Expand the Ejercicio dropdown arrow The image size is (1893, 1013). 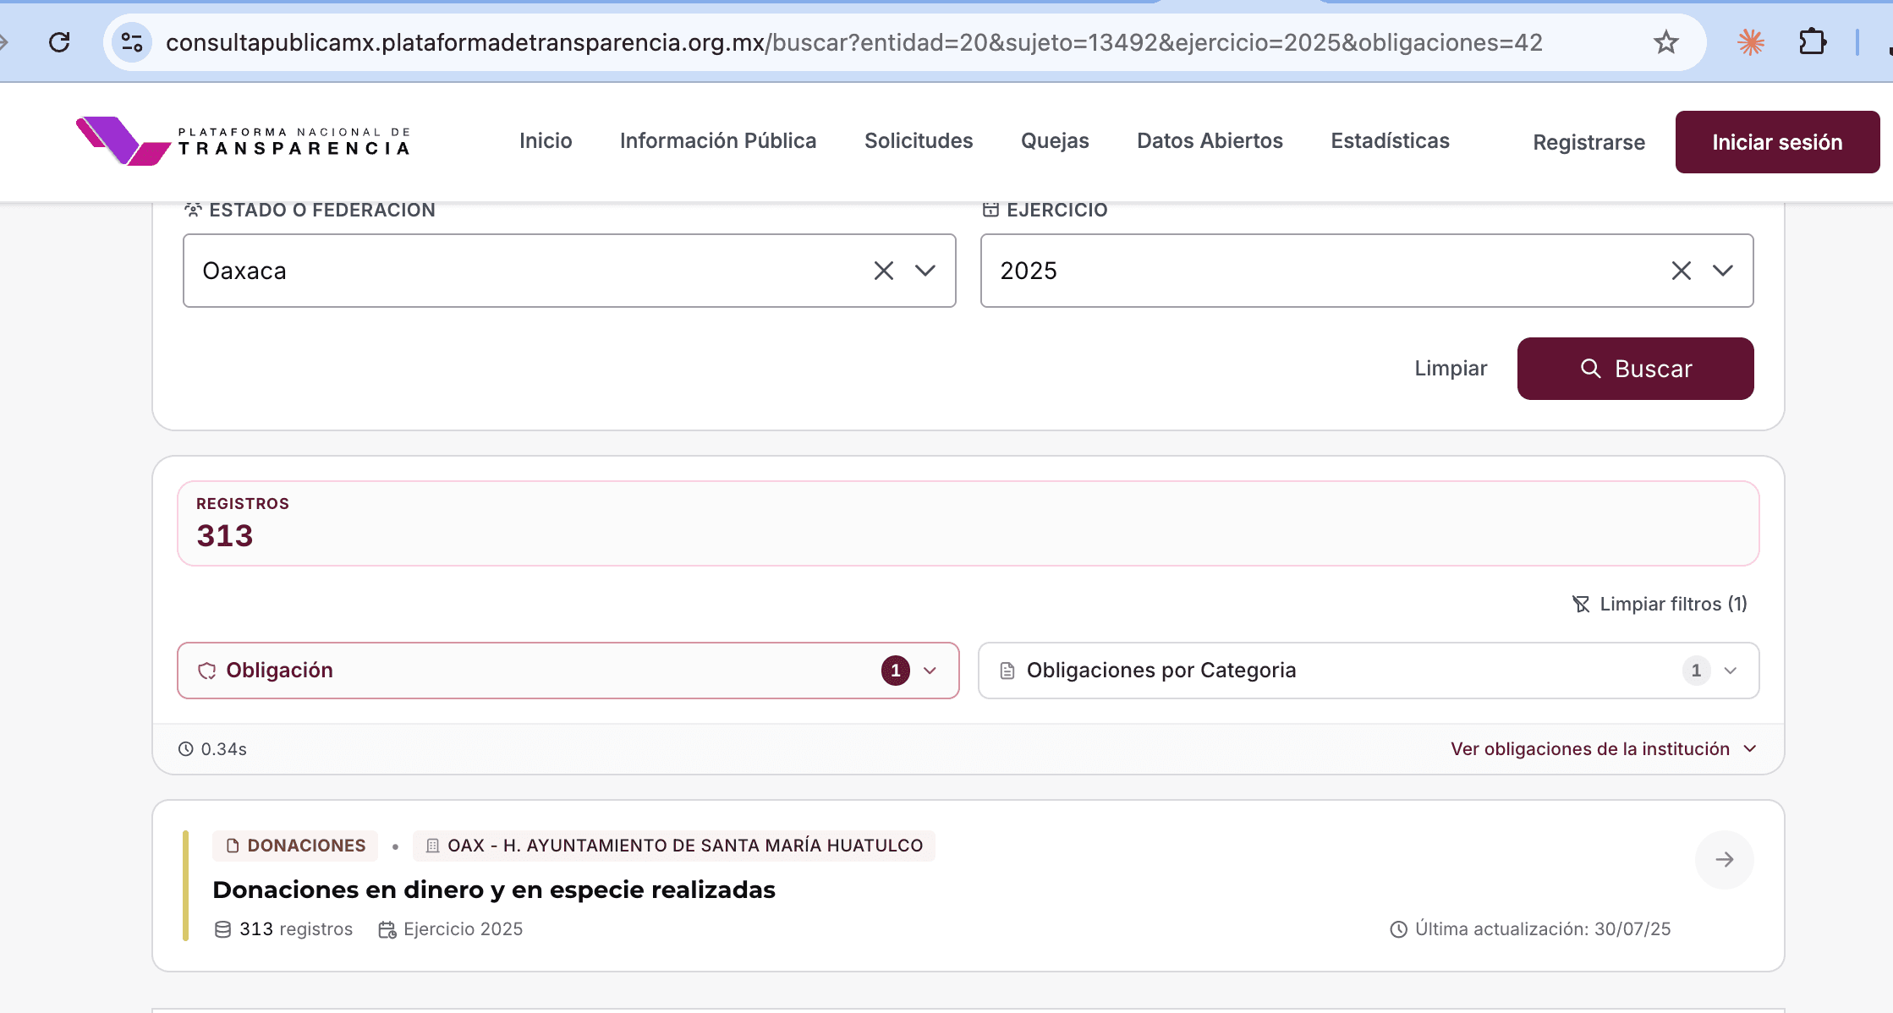(x=1723, y=271)
